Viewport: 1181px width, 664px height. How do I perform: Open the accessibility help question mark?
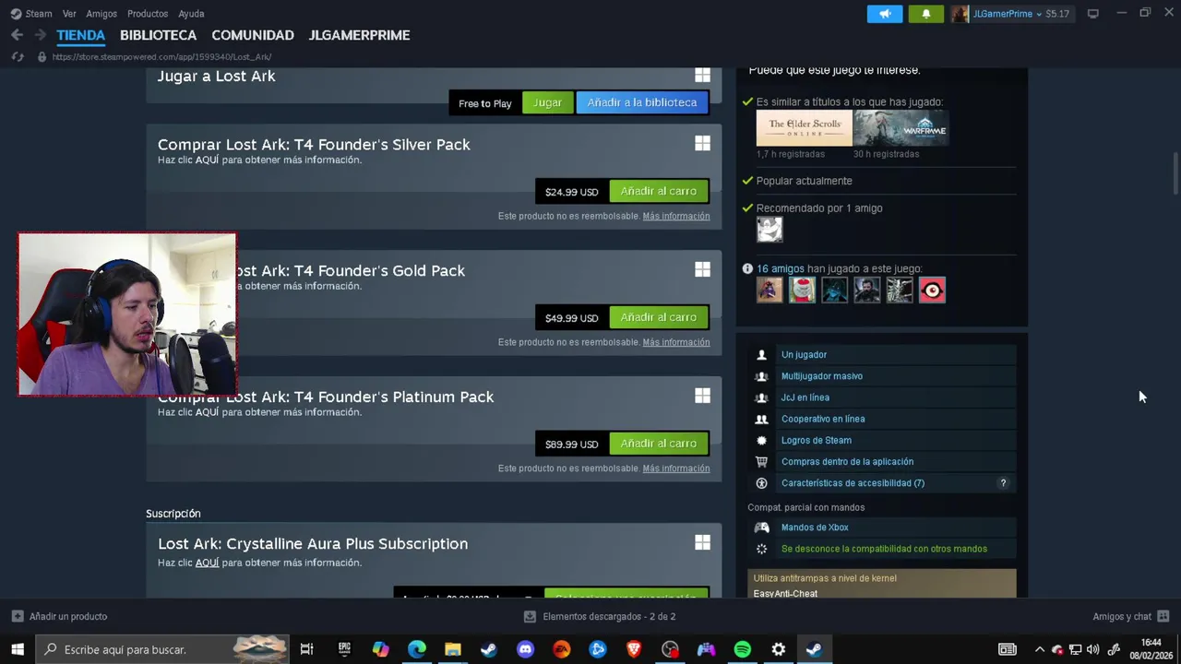point(1003,483)
